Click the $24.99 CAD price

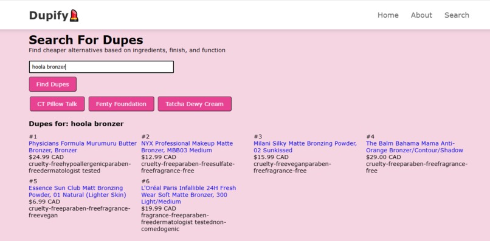pos(46,157)
